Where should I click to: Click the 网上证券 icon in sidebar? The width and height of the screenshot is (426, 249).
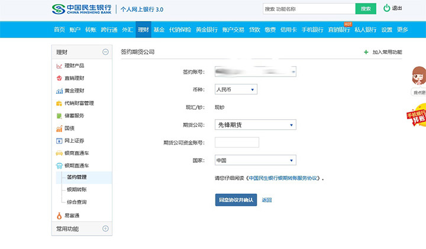tap(59, 140)
